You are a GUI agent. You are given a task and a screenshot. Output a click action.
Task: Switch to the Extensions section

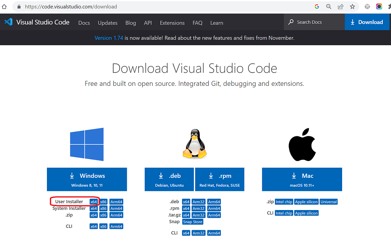172,23
